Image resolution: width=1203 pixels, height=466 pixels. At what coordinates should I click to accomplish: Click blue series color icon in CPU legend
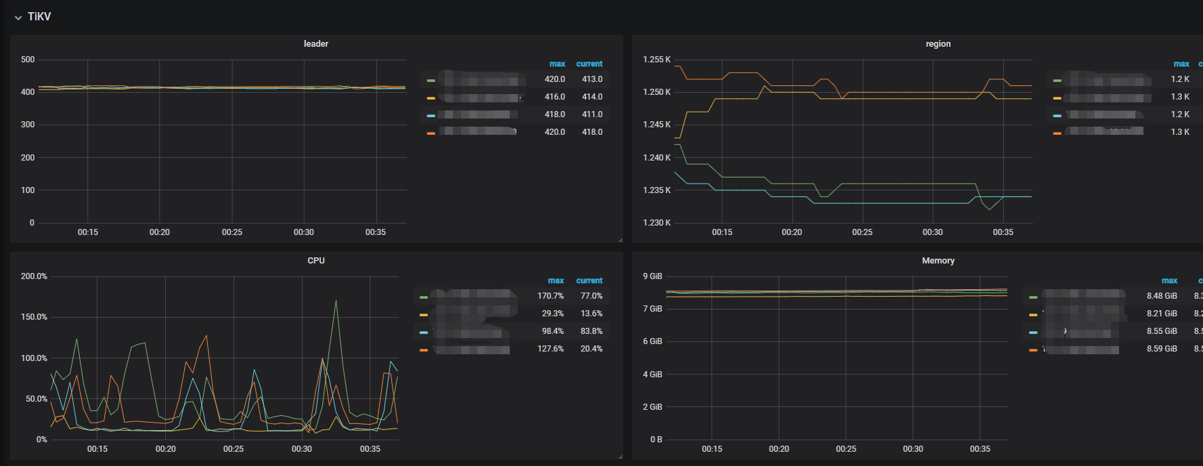[423, 333]
